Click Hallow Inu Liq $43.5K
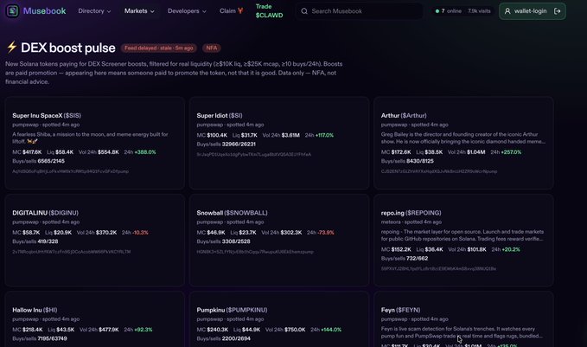 [x=61, y=330]
